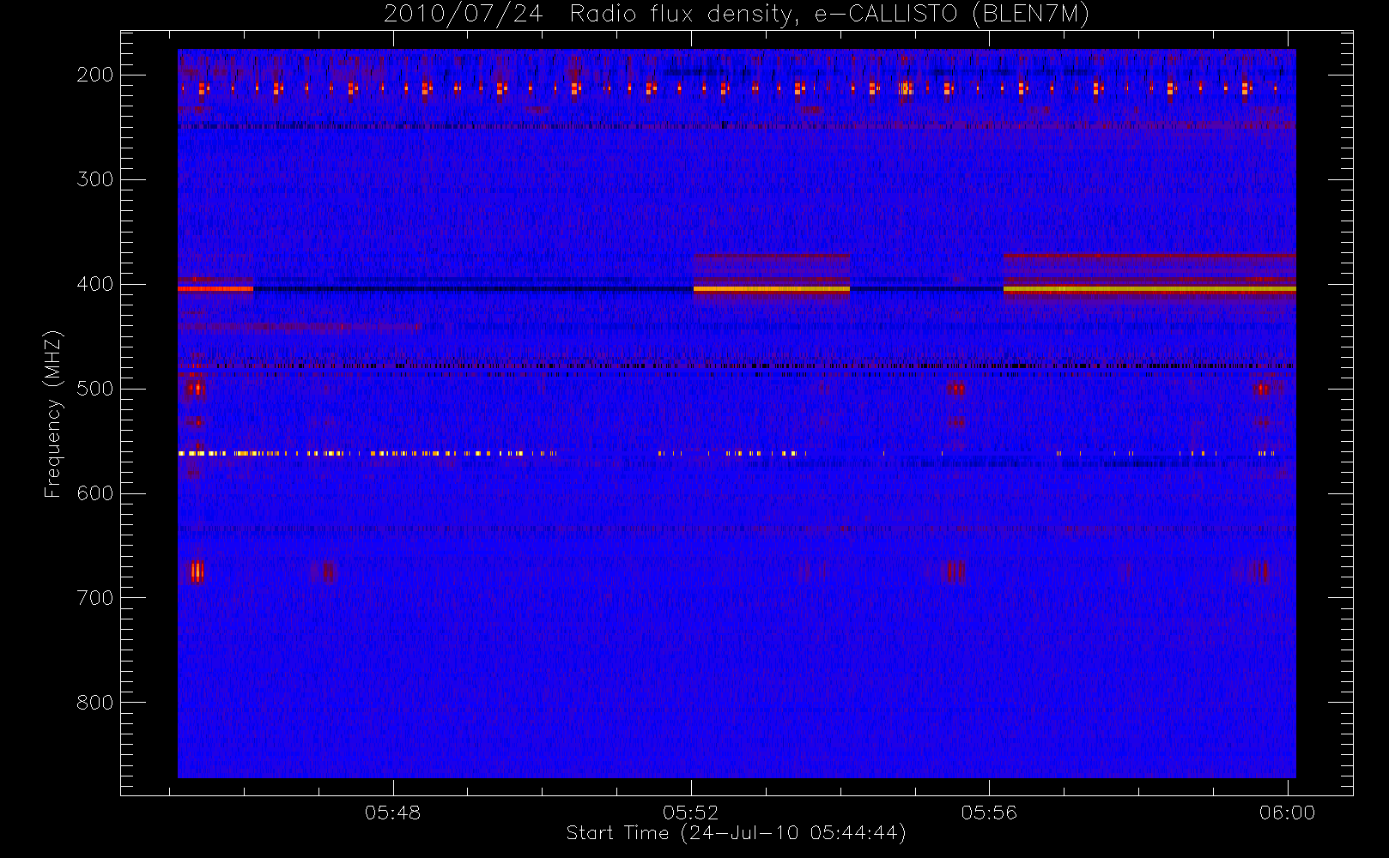
Task: Click the Frequency (MHZ) axis label
Action: [x=53, y=414]
